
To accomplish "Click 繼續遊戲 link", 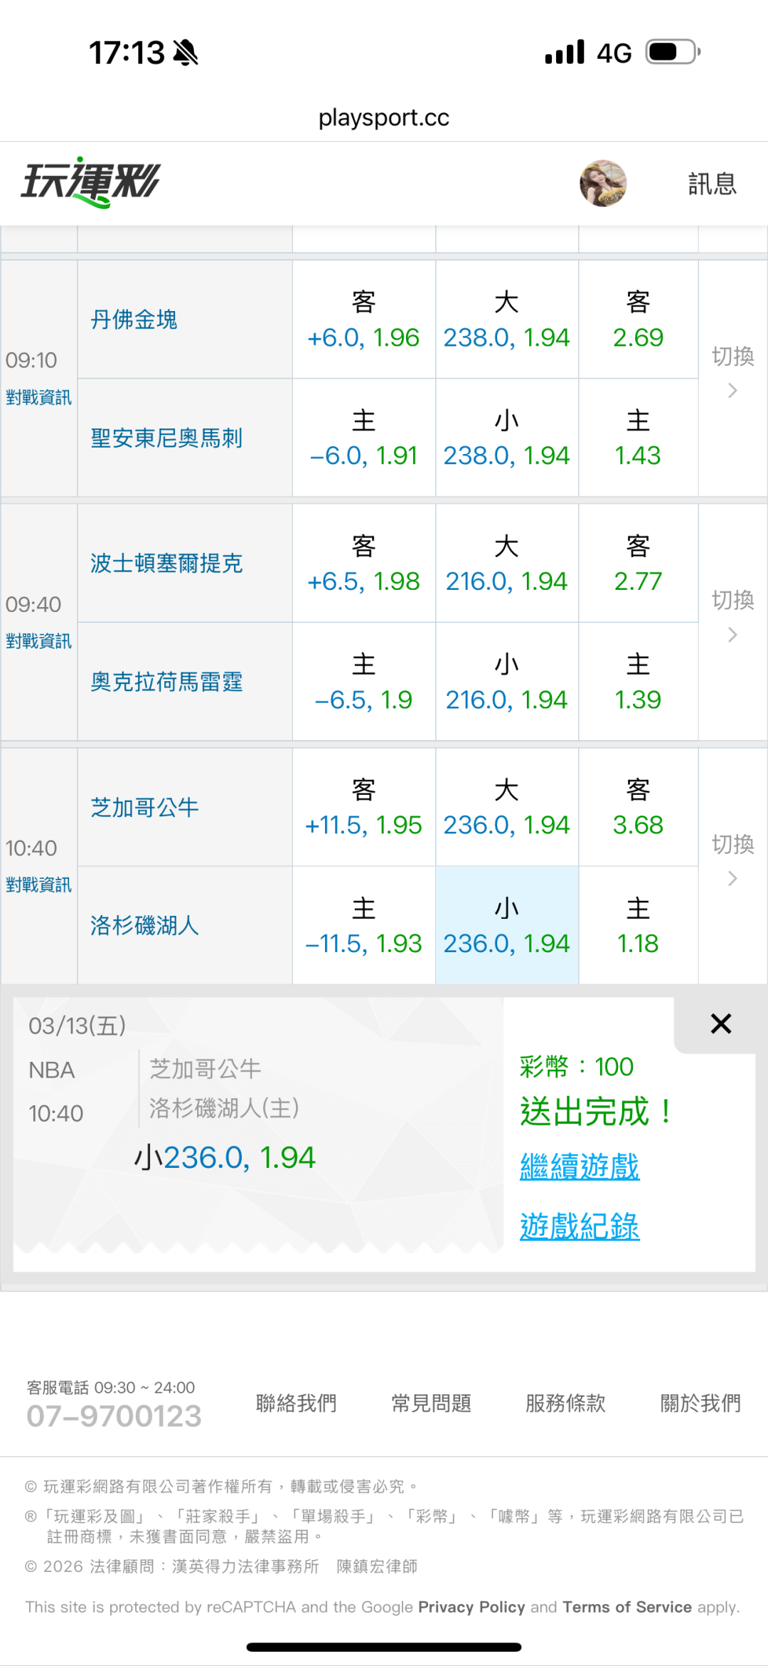I will [x=580, y=1167].
